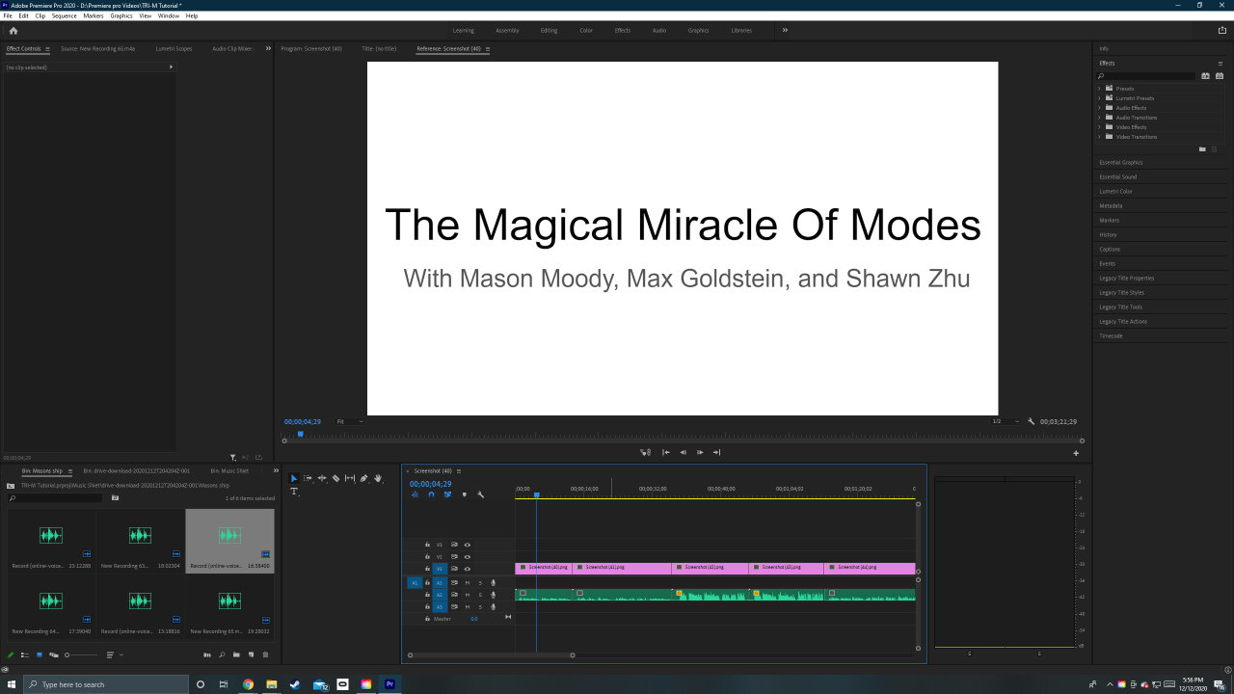
Task: Mute audio track A2
Action: coord(468,595)
